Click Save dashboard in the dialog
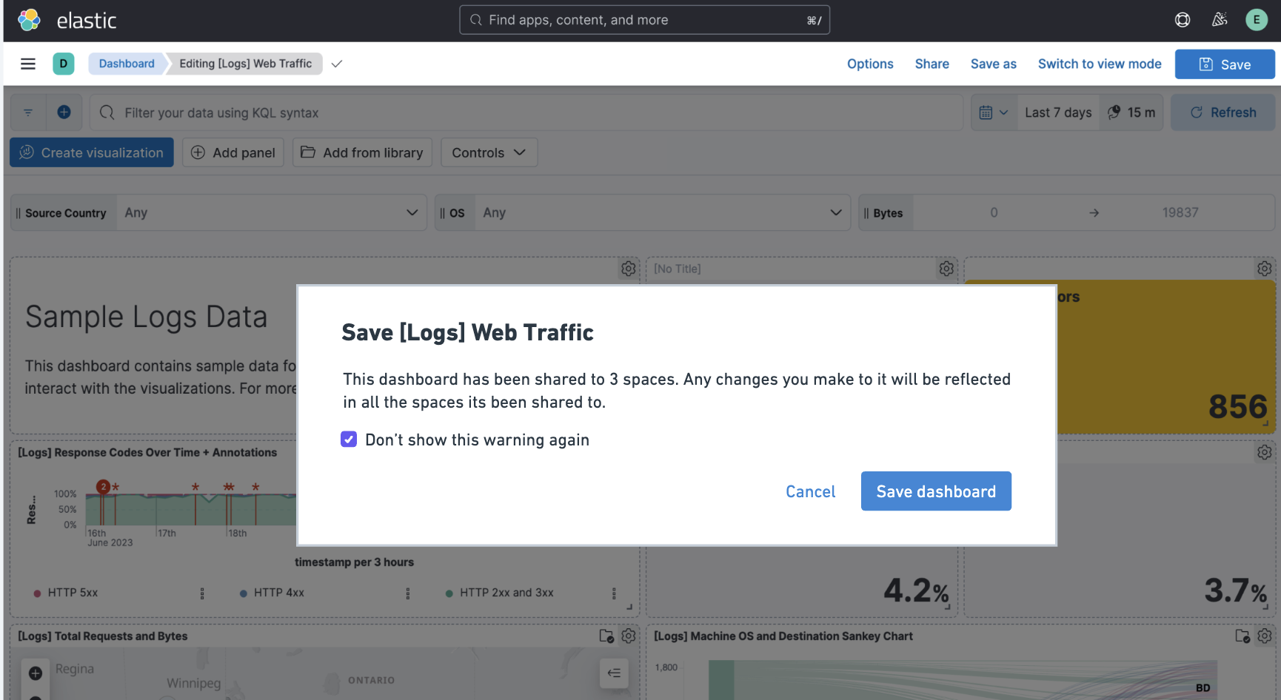The width and height of the screenshot is (1281, 700). coord(936,491)
